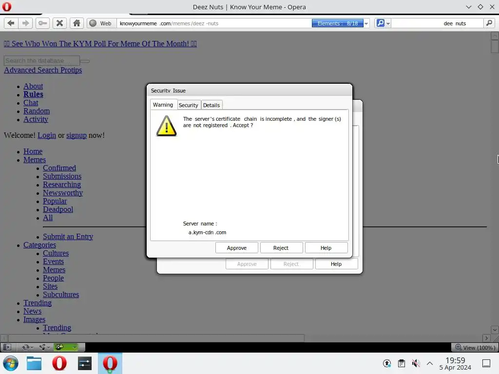Click the magnifier search-go icon
The width and height of the screenshot is (499, 374).
coord(489,23)
